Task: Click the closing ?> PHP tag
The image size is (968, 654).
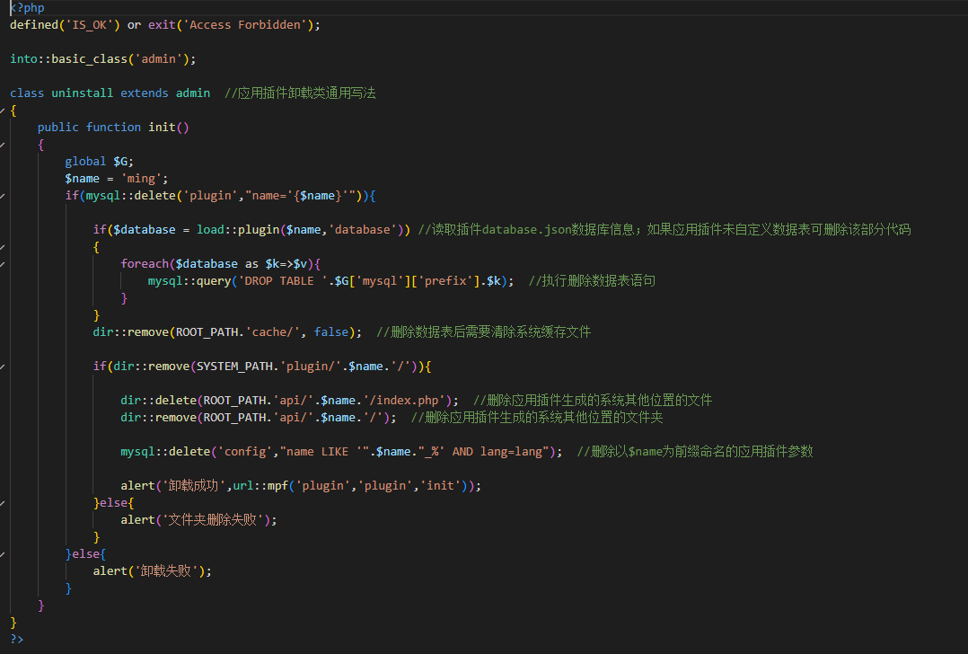Action: tap(17, 640)
